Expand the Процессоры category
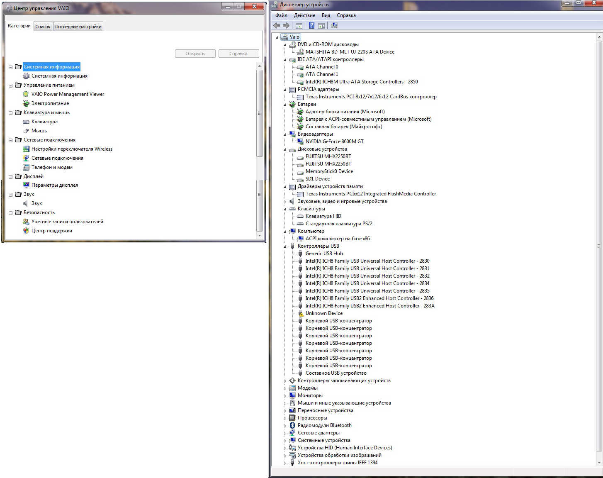This screenshot has height=478, width=603. pos(285,418)
